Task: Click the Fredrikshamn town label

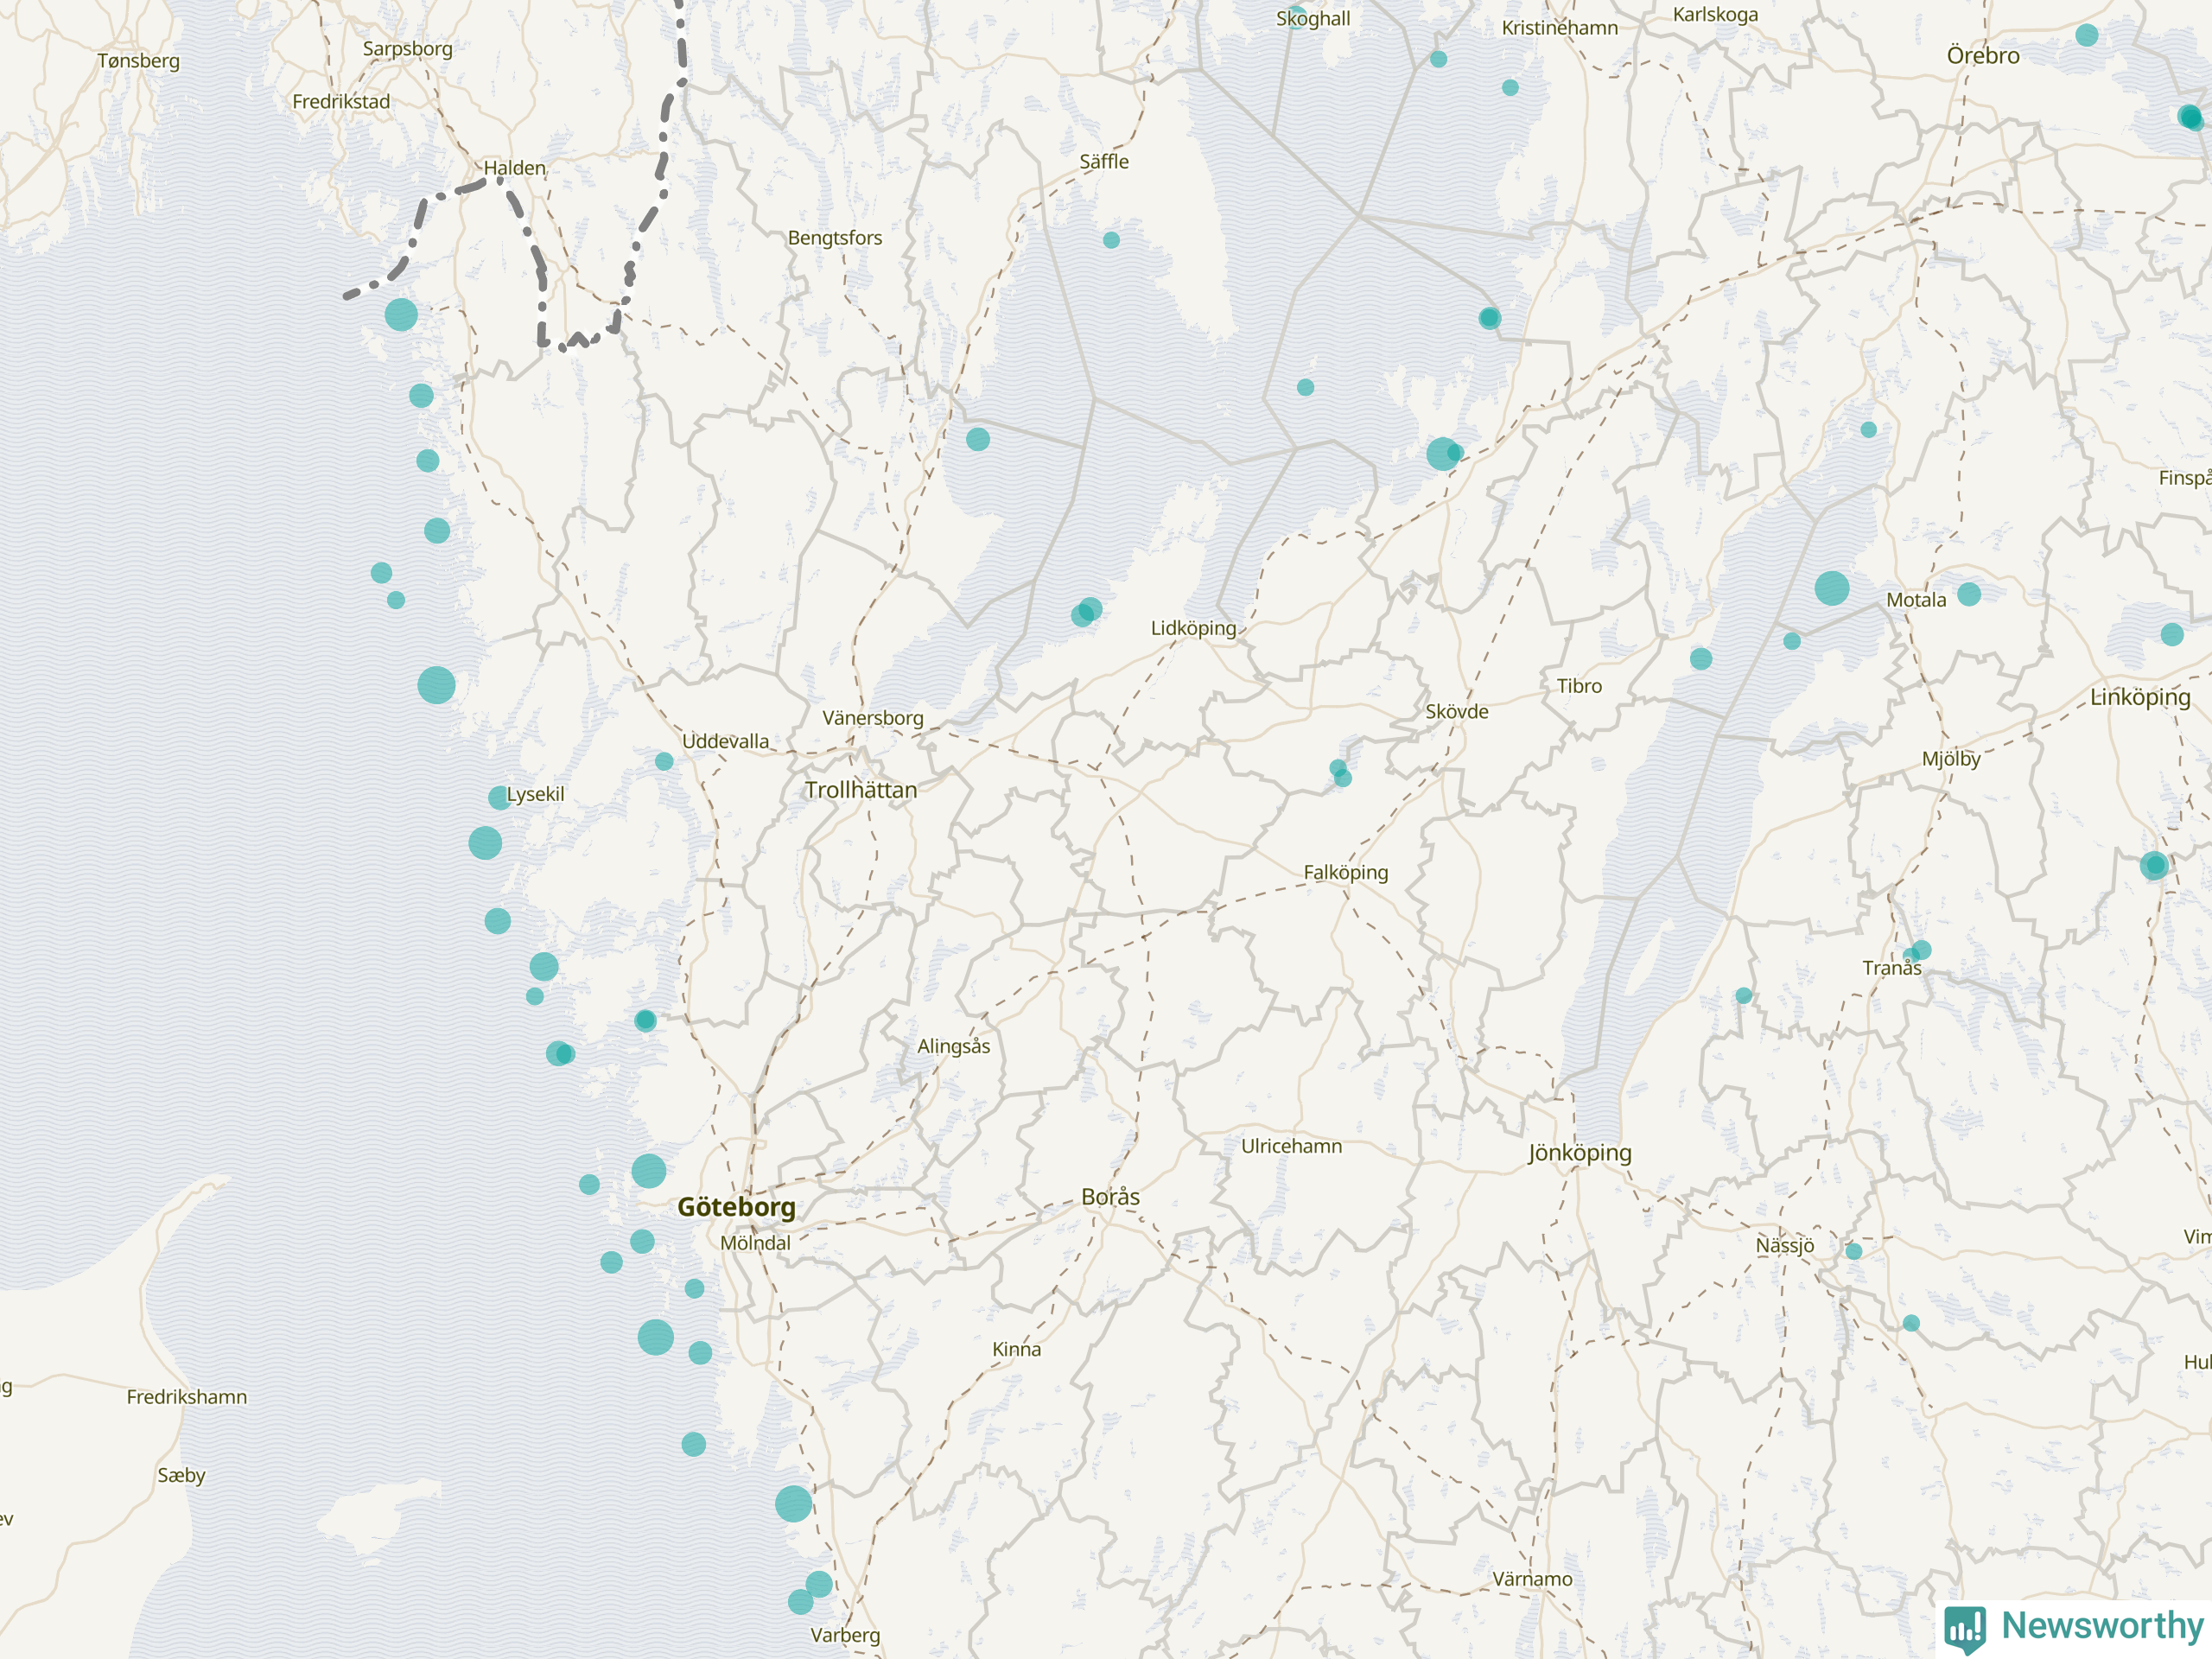Action: (x=187, y=1397)
